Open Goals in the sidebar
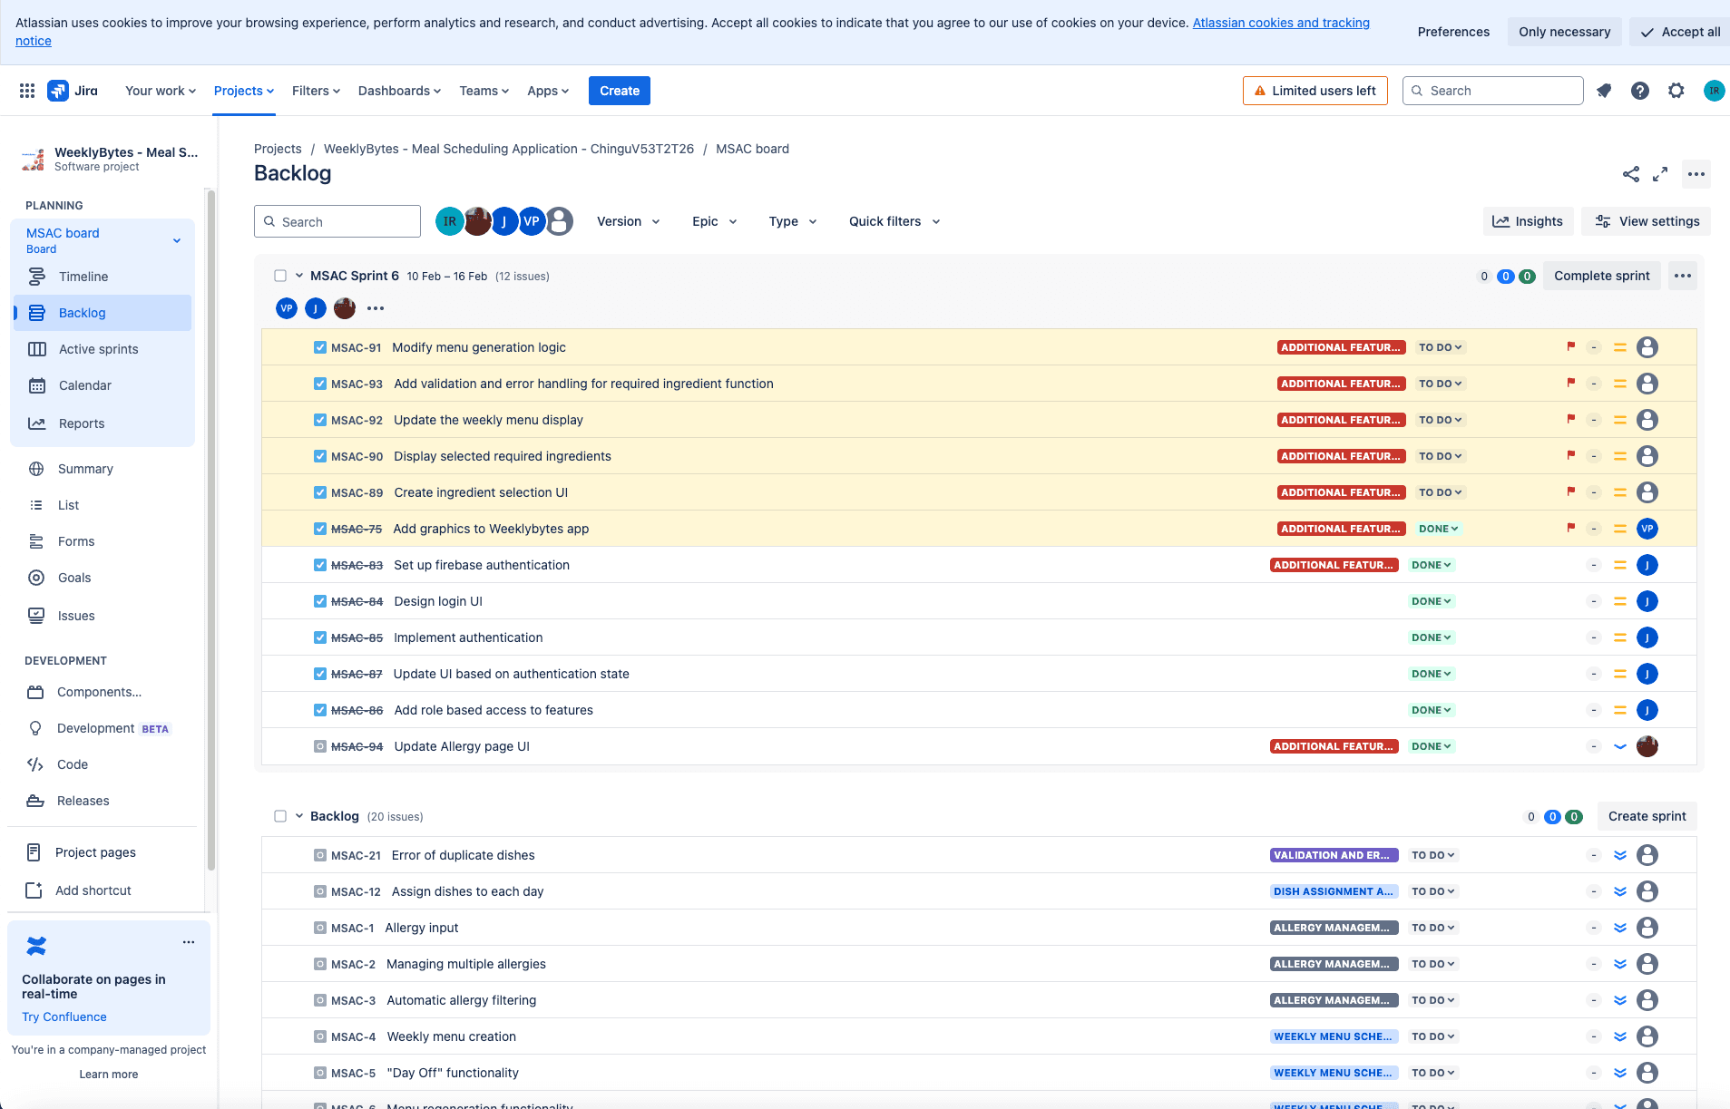 point(74,578)
